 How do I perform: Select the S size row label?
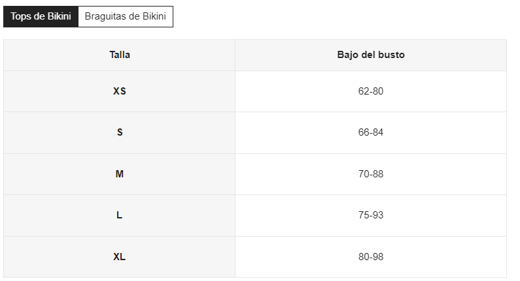tap(120, 132)
